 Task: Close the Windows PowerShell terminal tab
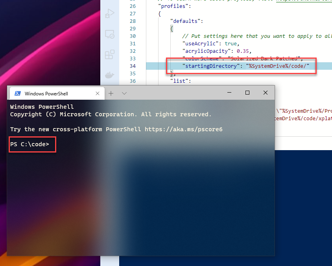pos(98,93)
